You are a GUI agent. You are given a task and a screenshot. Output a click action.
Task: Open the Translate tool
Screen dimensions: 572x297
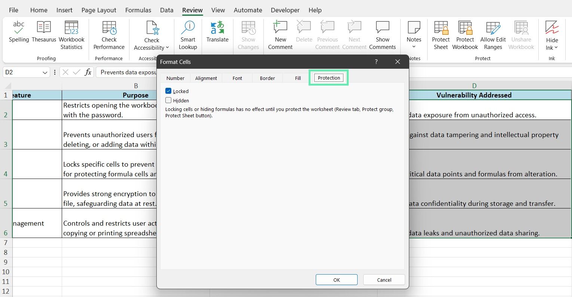tap(217, 32)
